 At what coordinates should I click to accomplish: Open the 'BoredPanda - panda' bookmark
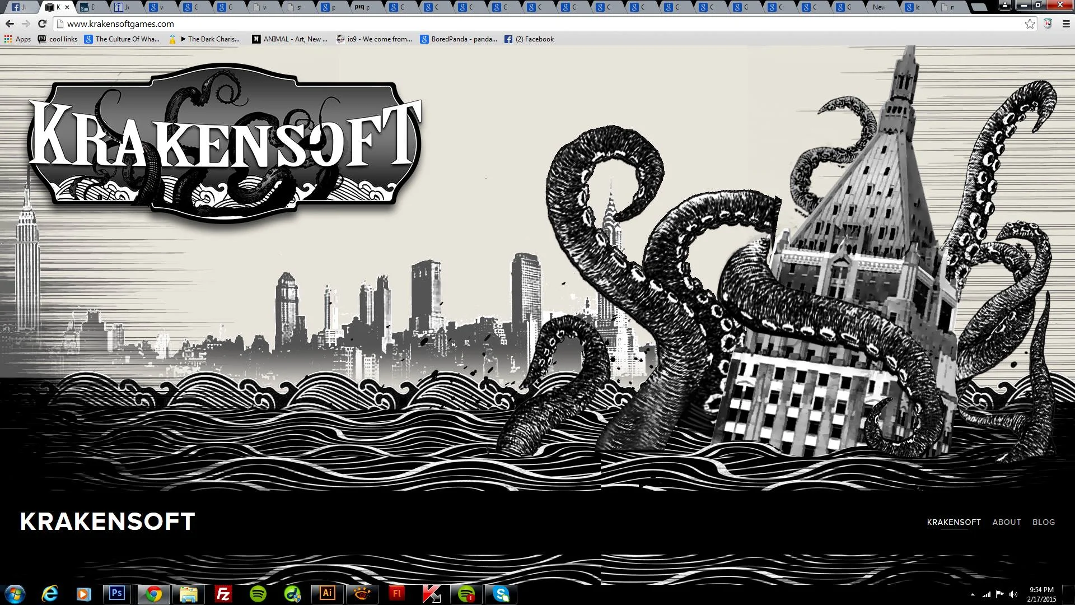(x=459, y=39)
